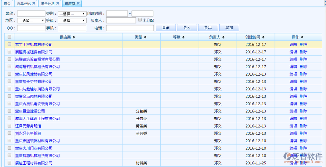
Task: Focus the 名称 input field
Action: pyautogui.click(x=31, y=14)
